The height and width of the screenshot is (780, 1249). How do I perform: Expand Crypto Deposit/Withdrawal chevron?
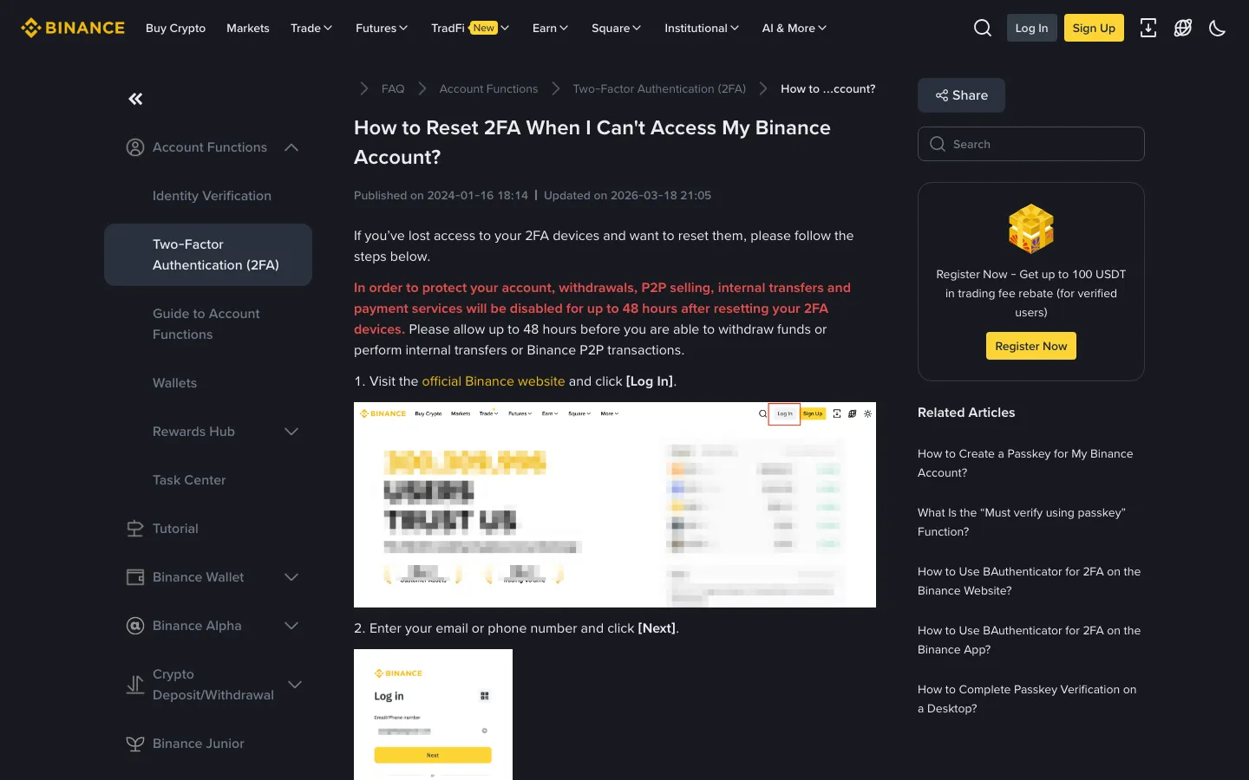point(295,685)
